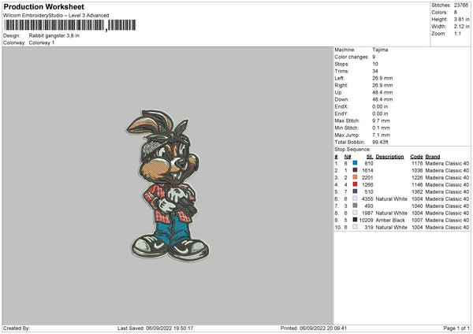Pick the black swatch for Amber Black

(x=355, y=220)
